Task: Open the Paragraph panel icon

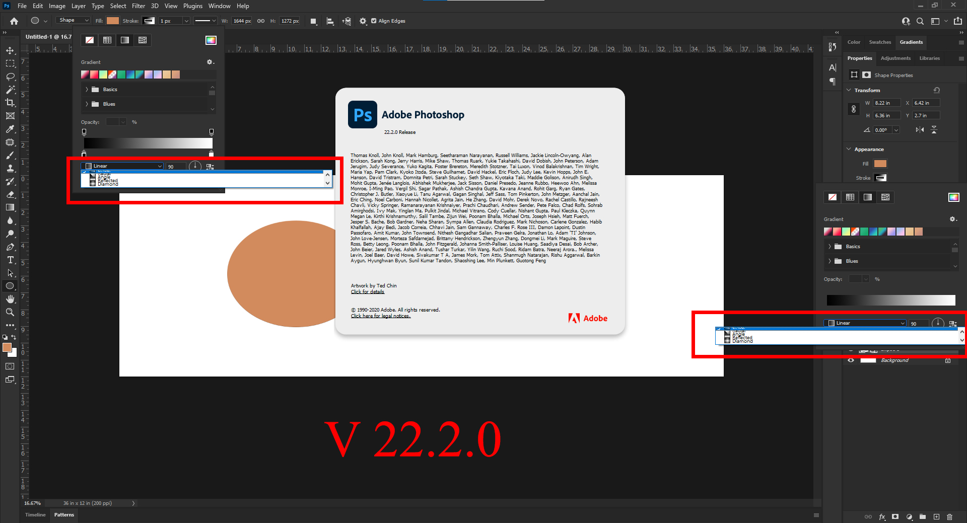Action: pos(832,82)
